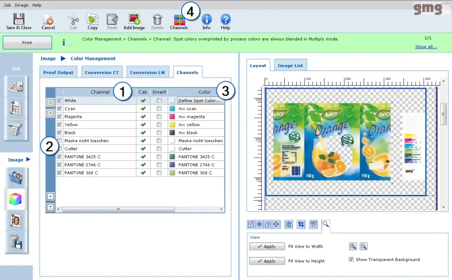
Task: Toggle Invert checkbox for Yellow channel
Action: pyautogui.click(x=159, y=125)
